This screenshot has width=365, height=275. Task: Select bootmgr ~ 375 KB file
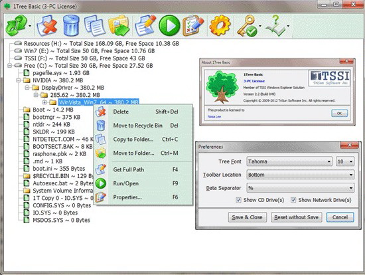point(52,117)
